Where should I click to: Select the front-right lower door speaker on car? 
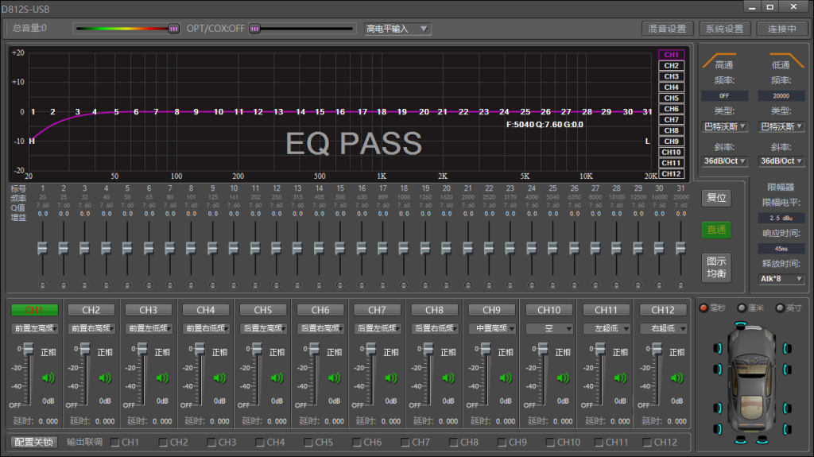(x=787, y=370)
